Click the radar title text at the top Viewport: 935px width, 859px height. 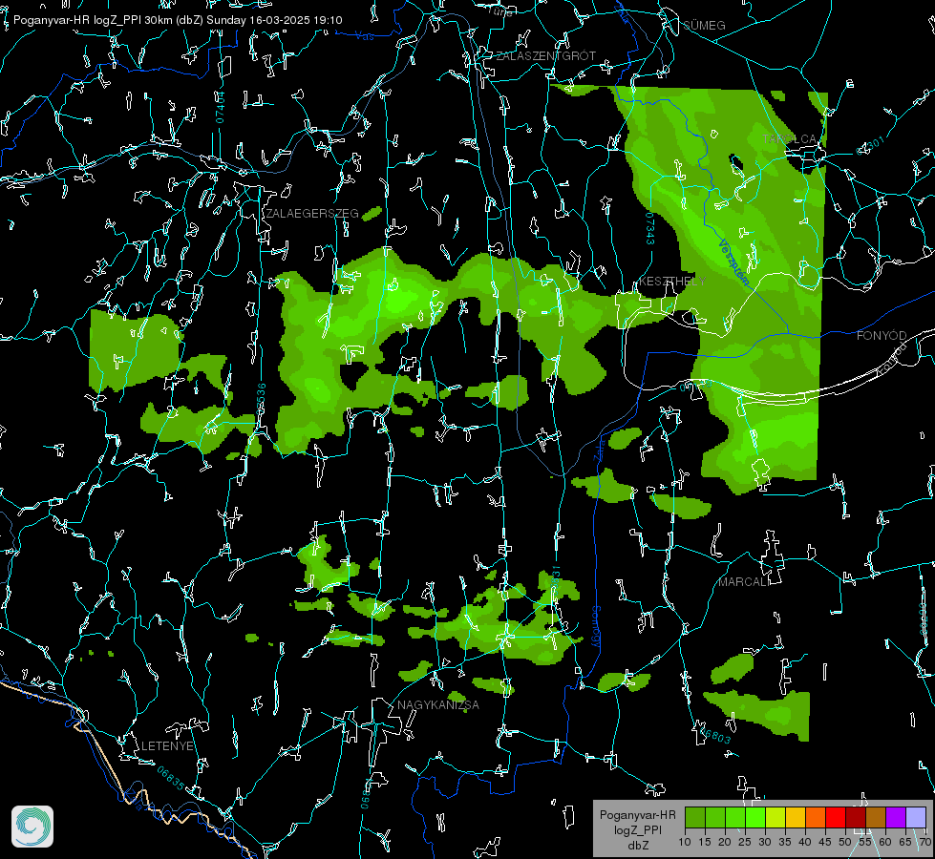pos(178,20)
